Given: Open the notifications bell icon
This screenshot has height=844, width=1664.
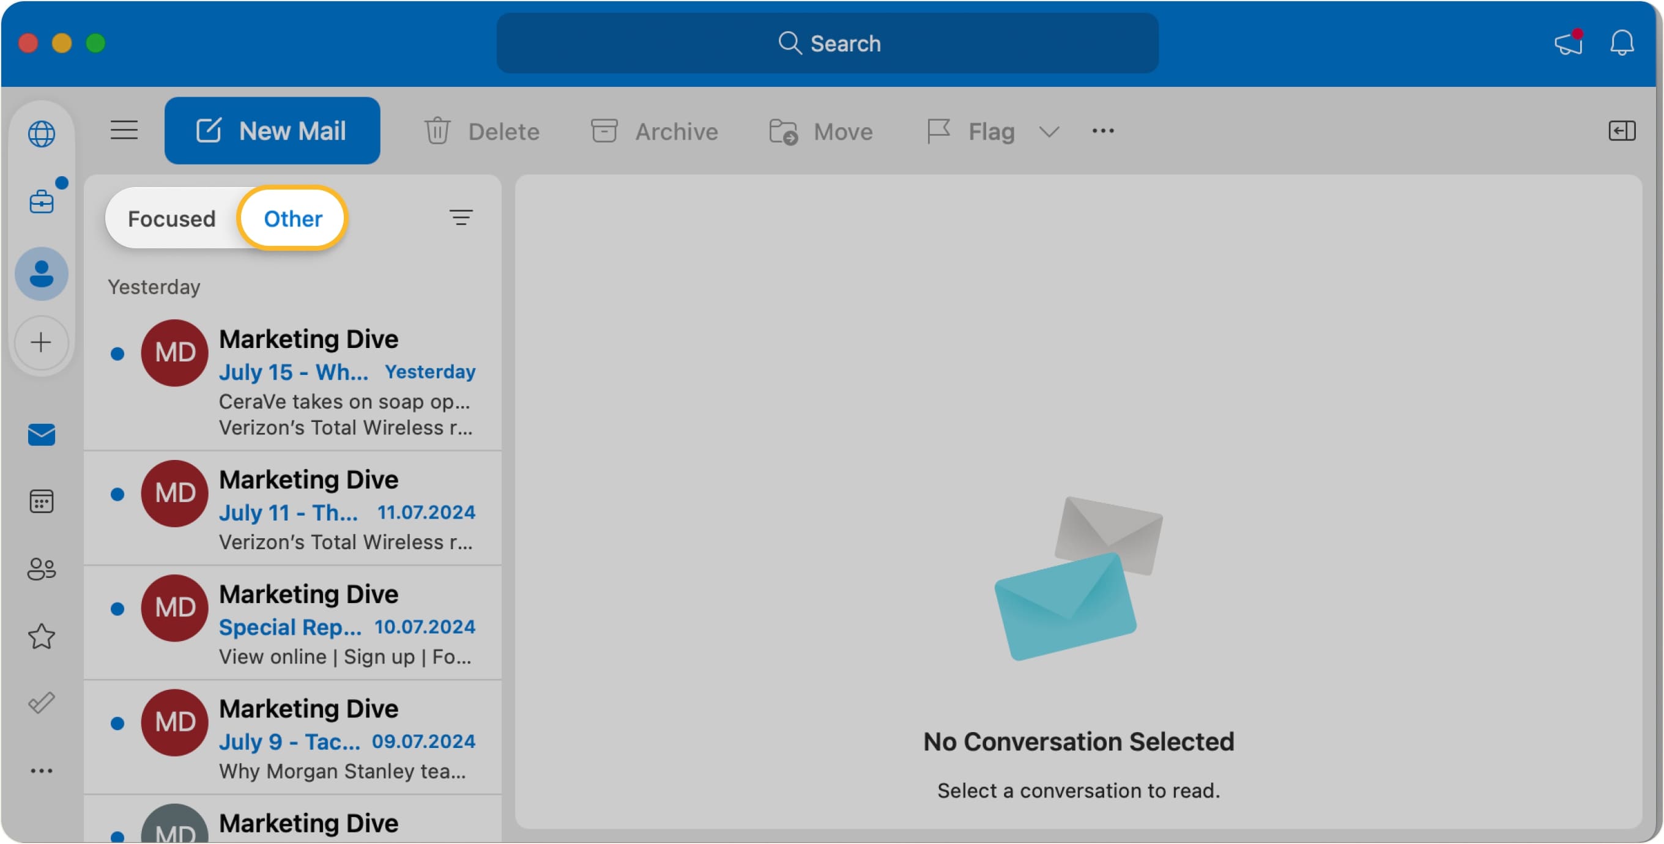Looking at the screenshot, I should (1622, 43).
